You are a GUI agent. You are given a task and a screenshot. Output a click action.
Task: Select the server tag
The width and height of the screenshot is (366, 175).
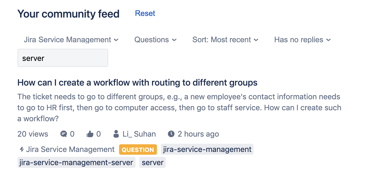pos(153,162)
